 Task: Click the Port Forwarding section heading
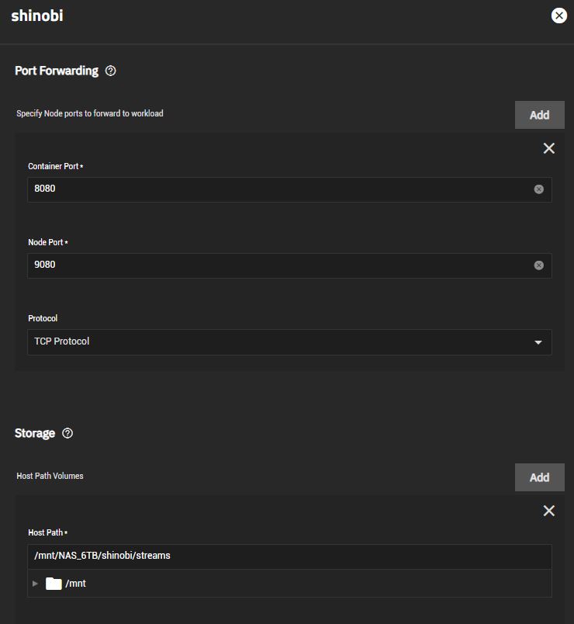[x=57, y=71]
